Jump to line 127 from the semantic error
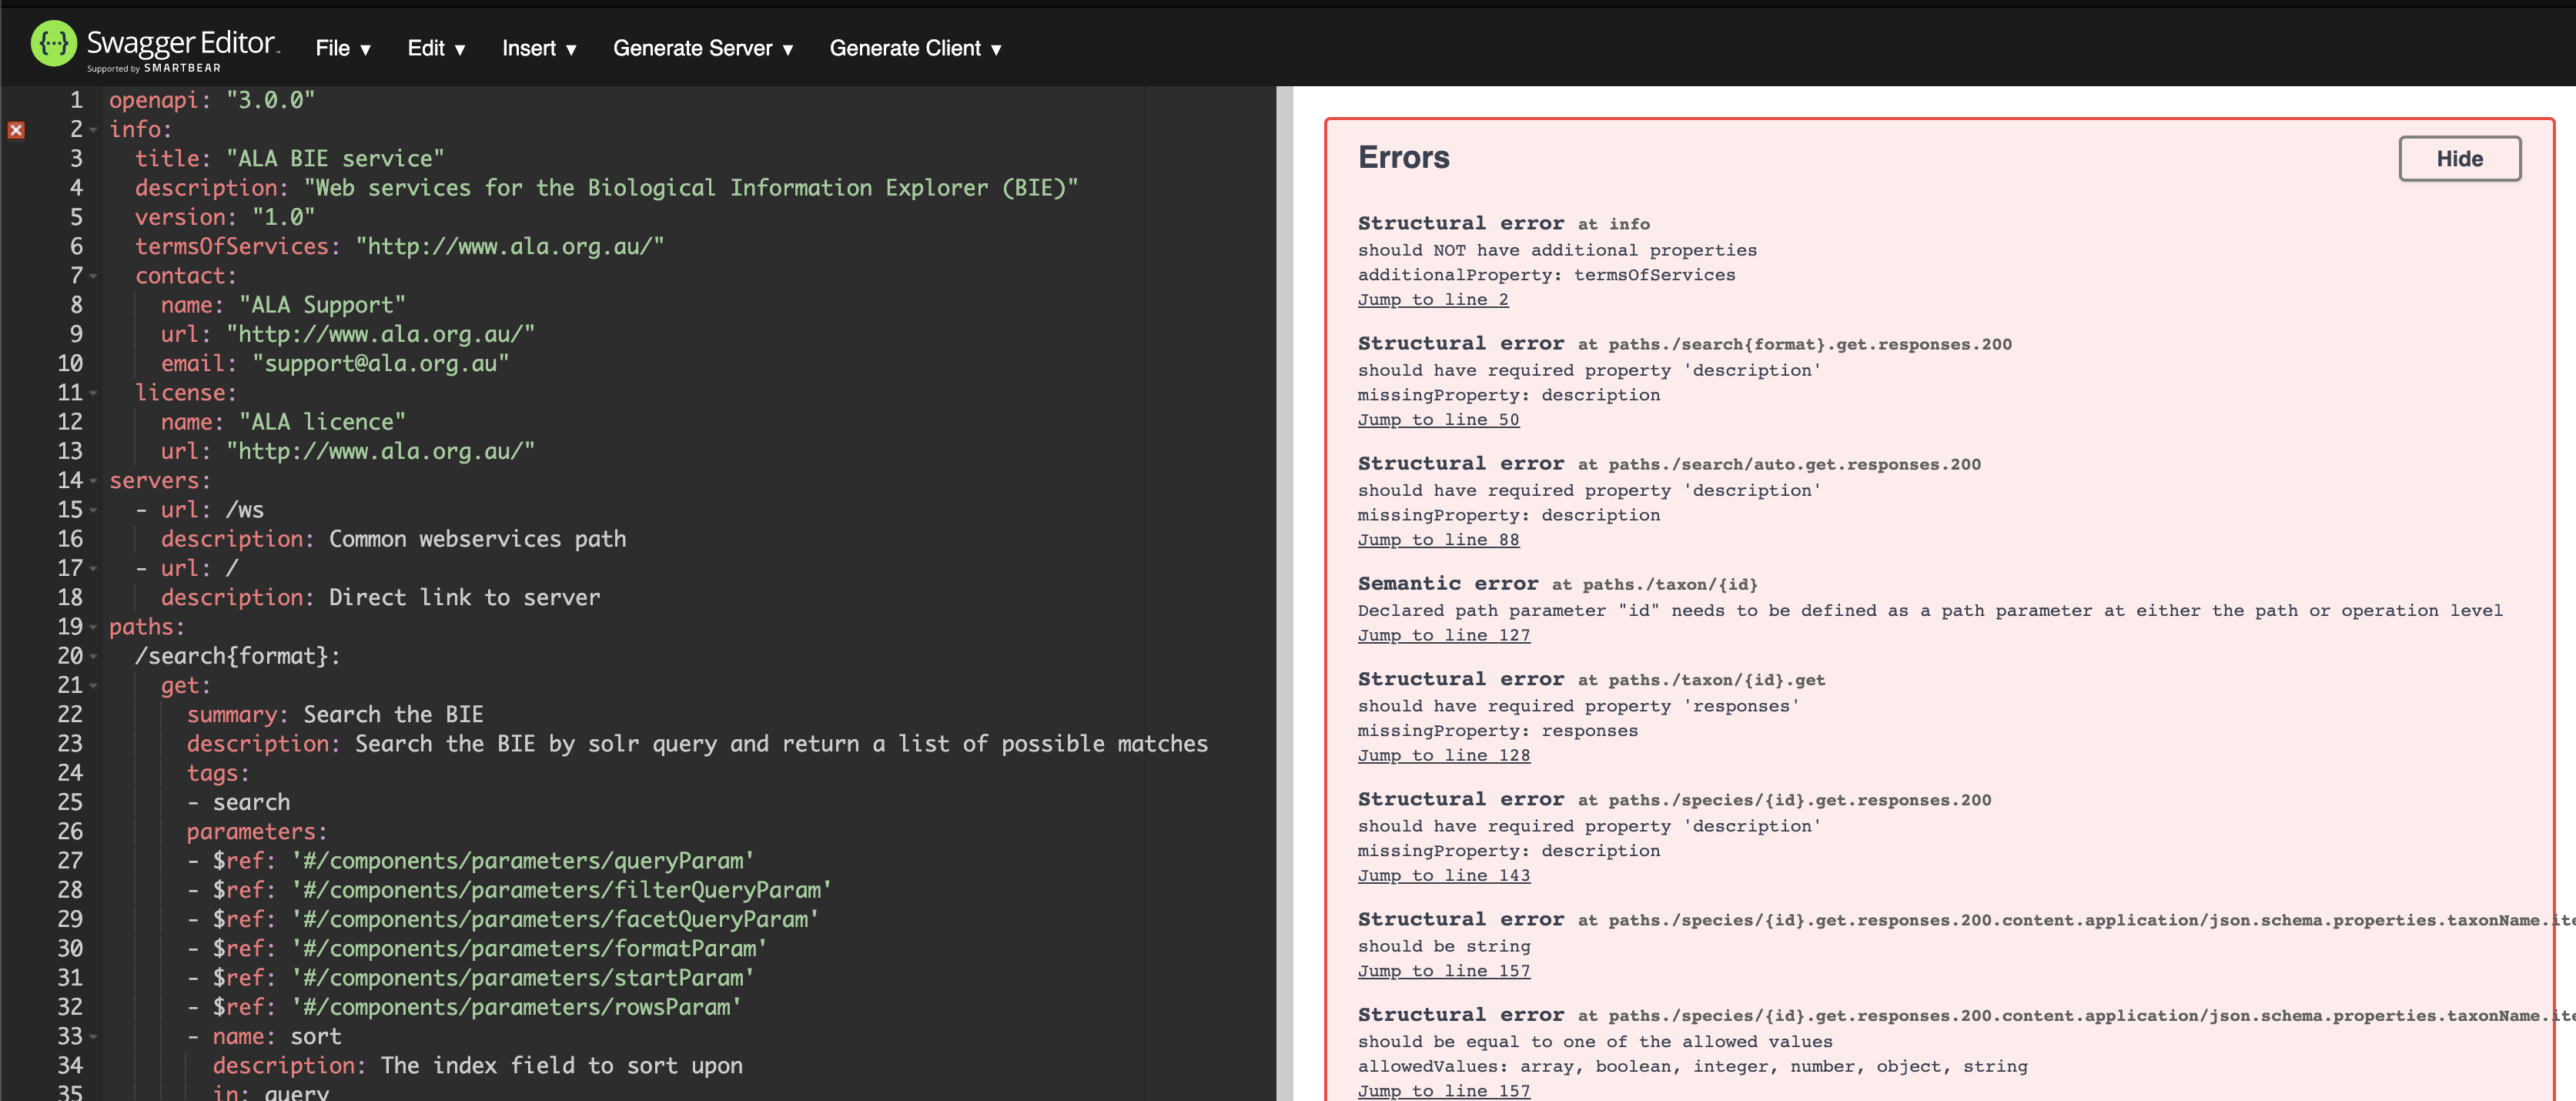 tap(1444, 634)
